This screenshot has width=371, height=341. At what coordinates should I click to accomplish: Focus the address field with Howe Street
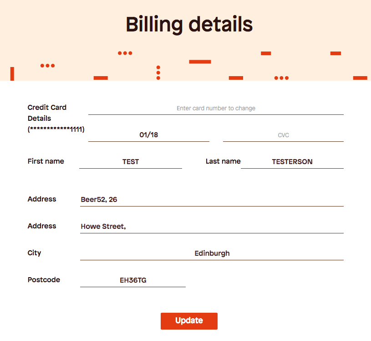coord(212,227)
